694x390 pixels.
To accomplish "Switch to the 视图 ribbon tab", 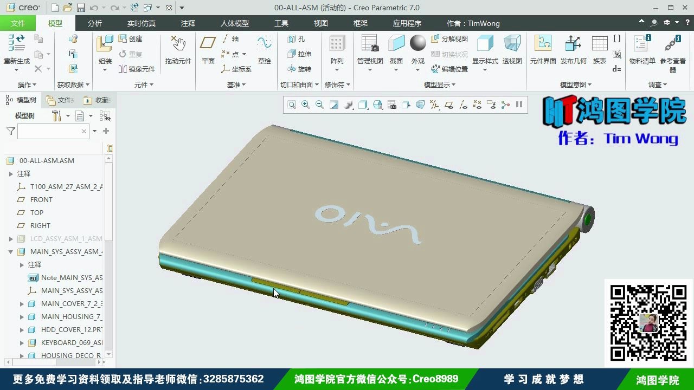I will point(321,23).
